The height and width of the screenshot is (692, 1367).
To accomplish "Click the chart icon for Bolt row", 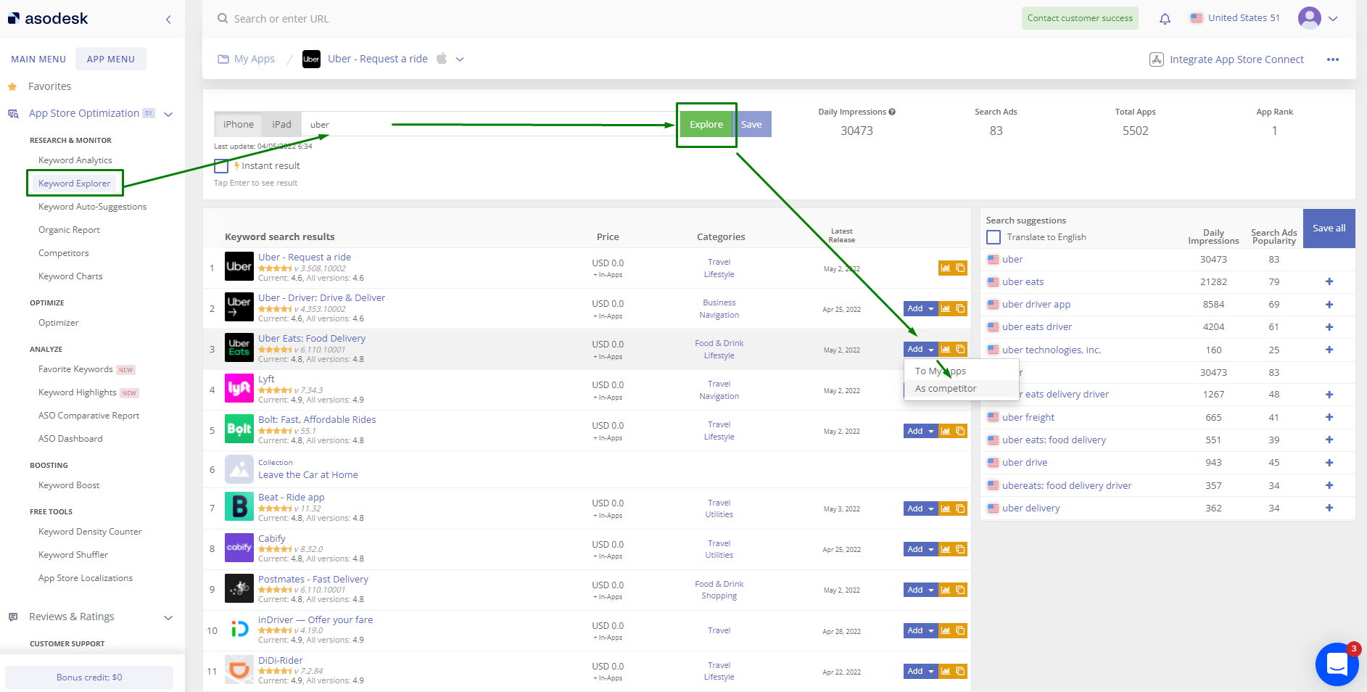I will 946,431.
